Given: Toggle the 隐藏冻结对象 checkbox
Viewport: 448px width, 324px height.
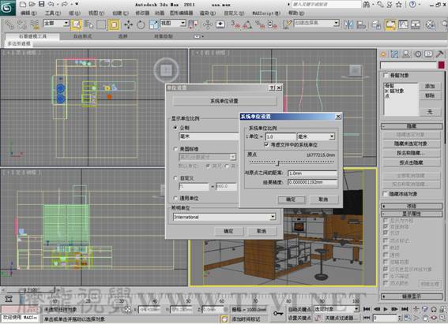Looking at the screenshot, I should coord(385,194).
